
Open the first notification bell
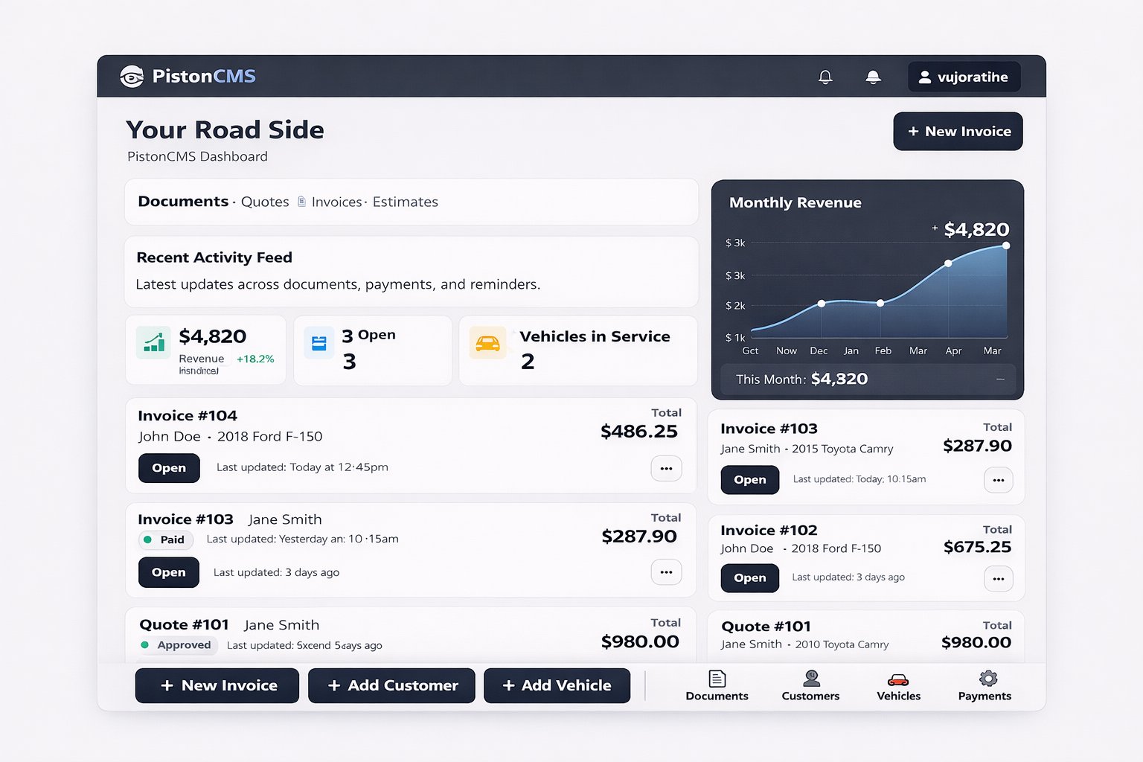[x=825, y=77]
